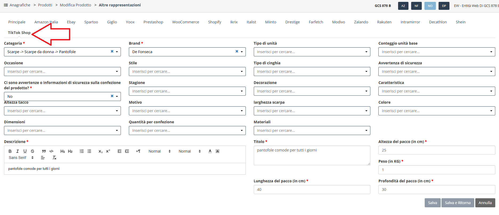499x215 pixels.
Task: Insert a blockquote in the description
Action: click(44, 151)
